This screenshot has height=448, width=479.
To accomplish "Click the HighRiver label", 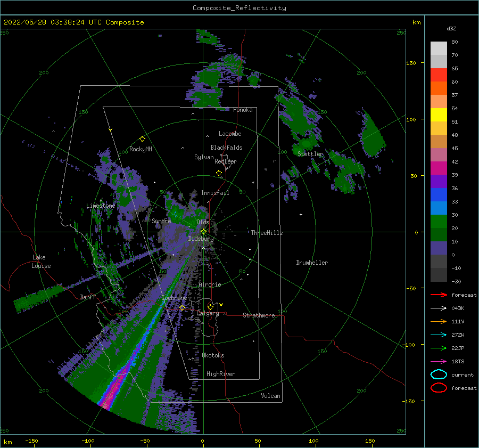I will pyautogui.click(x=221, y=374).
